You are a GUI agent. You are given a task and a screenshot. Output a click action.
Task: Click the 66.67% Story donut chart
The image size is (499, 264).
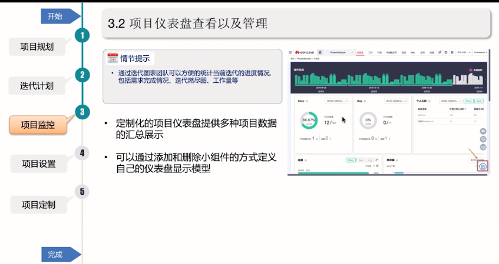[x=309, y=121]
